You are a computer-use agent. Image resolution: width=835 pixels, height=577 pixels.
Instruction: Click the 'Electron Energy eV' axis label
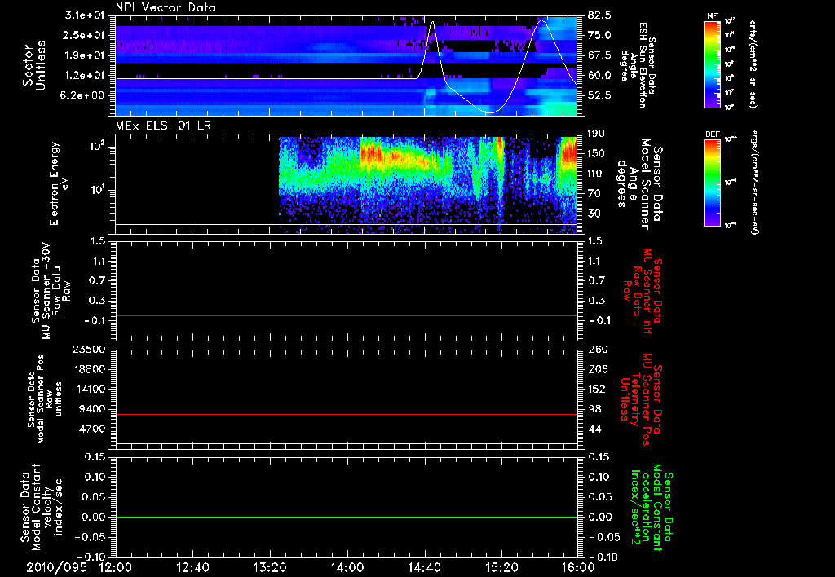(59, 183)
